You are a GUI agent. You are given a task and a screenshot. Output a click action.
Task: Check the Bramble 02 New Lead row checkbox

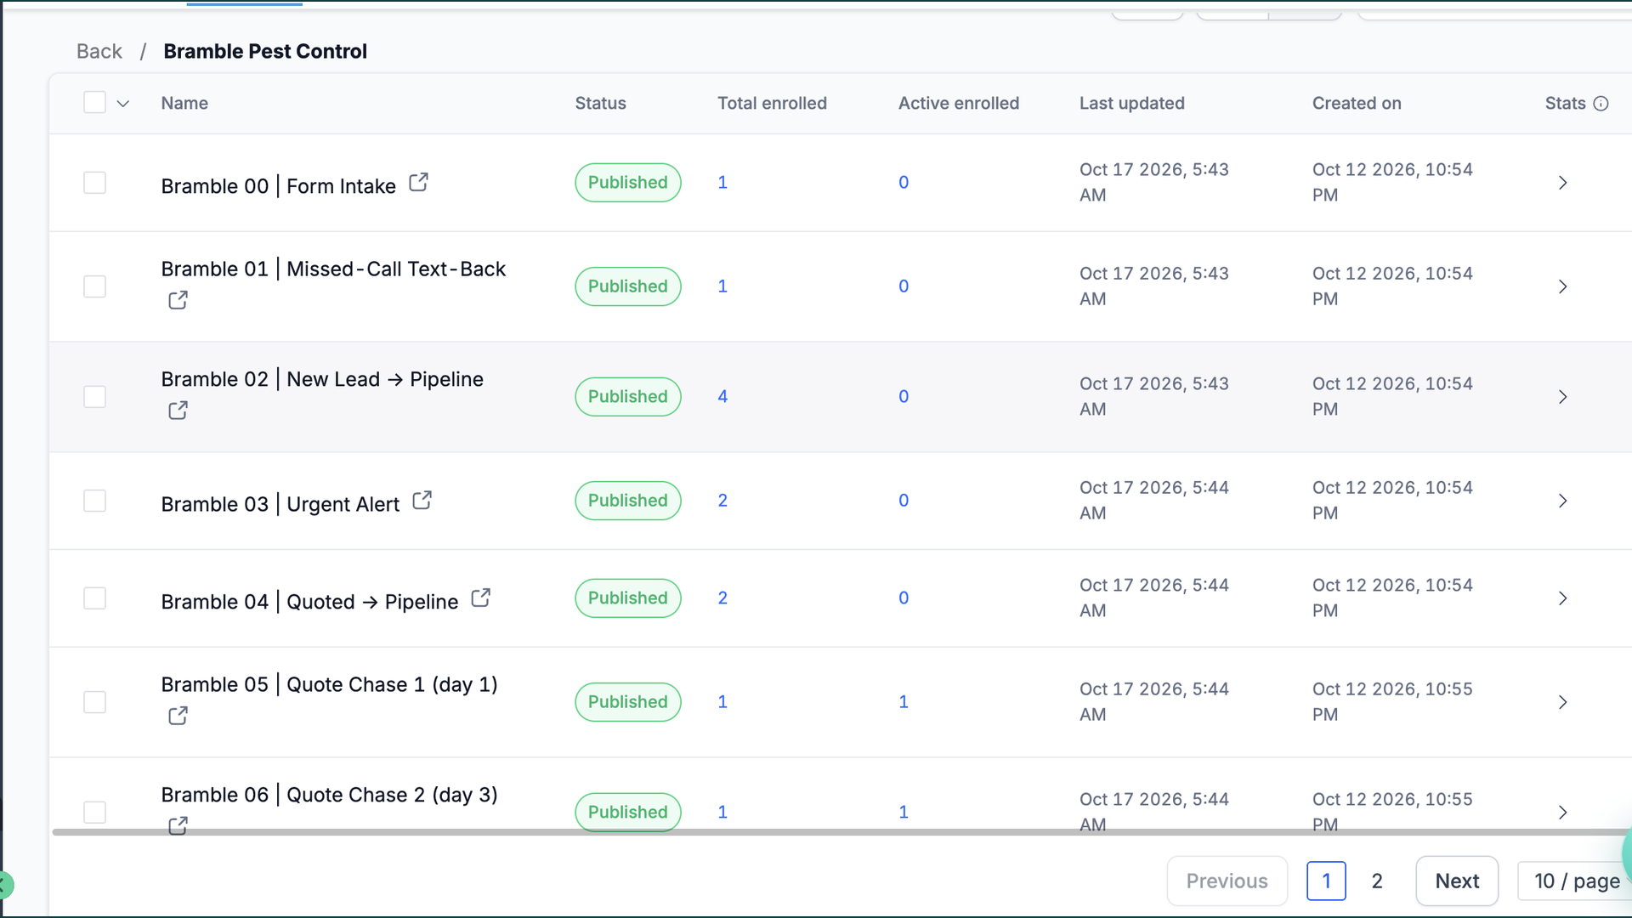(94, 397)
